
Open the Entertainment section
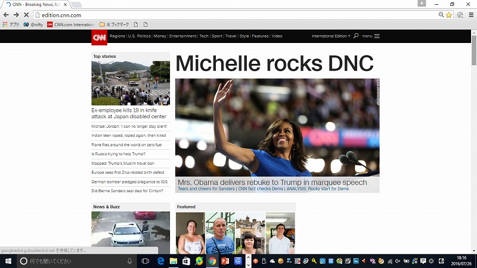coord(183,36)
